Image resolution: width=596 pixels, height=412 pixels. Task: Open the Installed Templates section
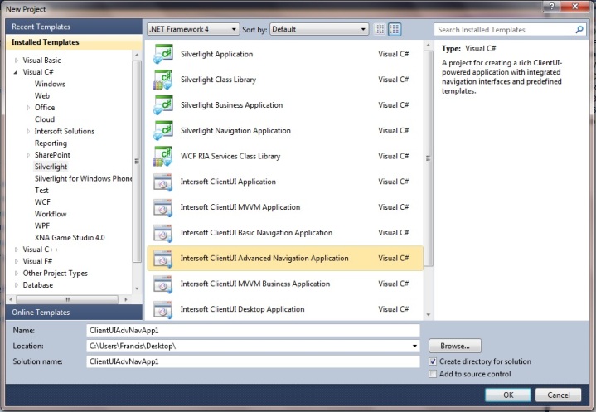click(x=74, y=42)
